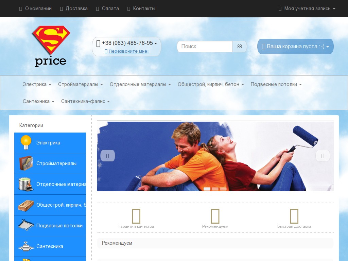Click the S price Superman logo
This screenshot has width=348, height=261.
(x=51, y=46)
